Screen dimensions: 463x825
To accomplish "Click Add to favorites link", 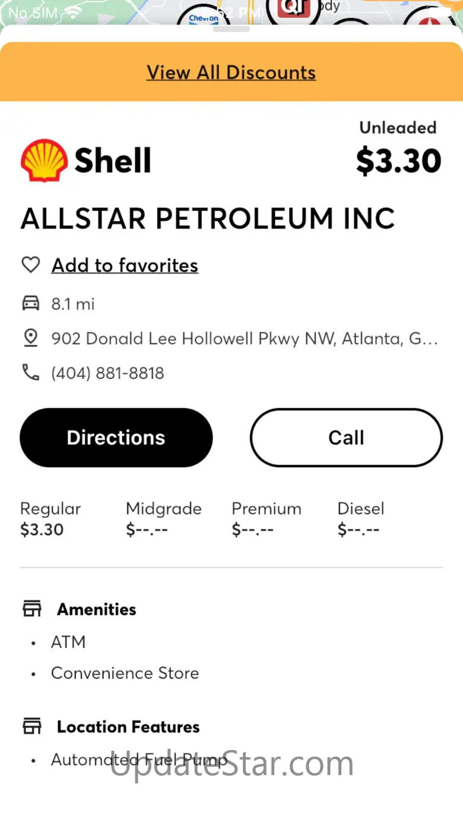I will (x=125, y=265).
